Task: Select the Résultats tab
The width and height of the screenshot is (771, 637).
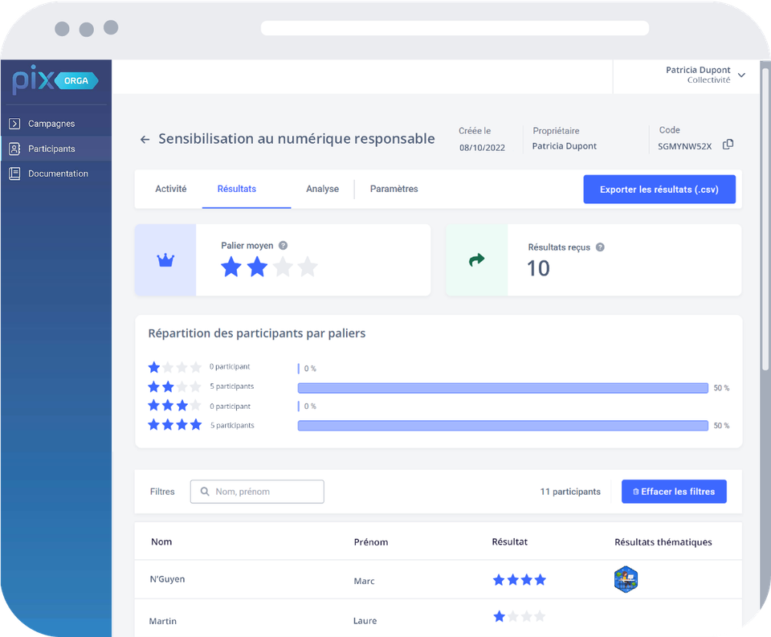Action: point(237,189)
